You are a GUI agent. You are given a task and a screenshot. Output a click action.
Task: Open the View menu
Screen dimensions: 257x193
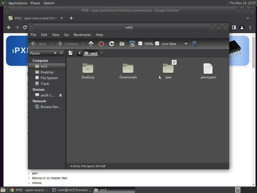click(x=56, y=35)
